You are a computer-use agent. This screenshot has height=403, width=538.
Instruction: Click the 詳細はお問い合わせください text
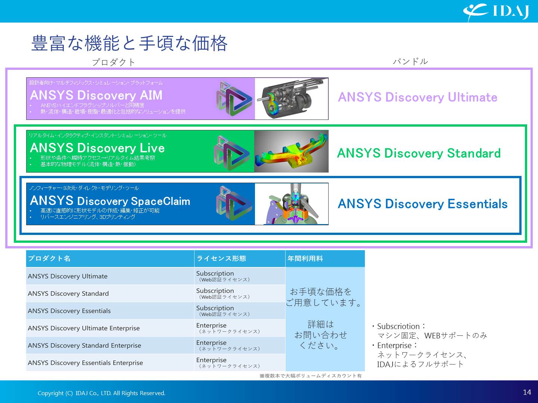(x=321, y=335)
